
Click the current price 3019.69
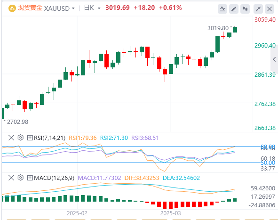click(118, 8)
